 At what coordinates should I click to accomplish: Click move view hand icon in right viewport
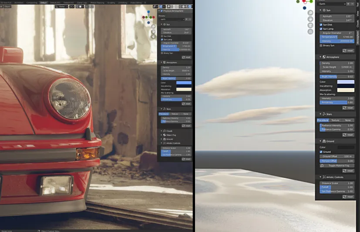click(310, 19)
